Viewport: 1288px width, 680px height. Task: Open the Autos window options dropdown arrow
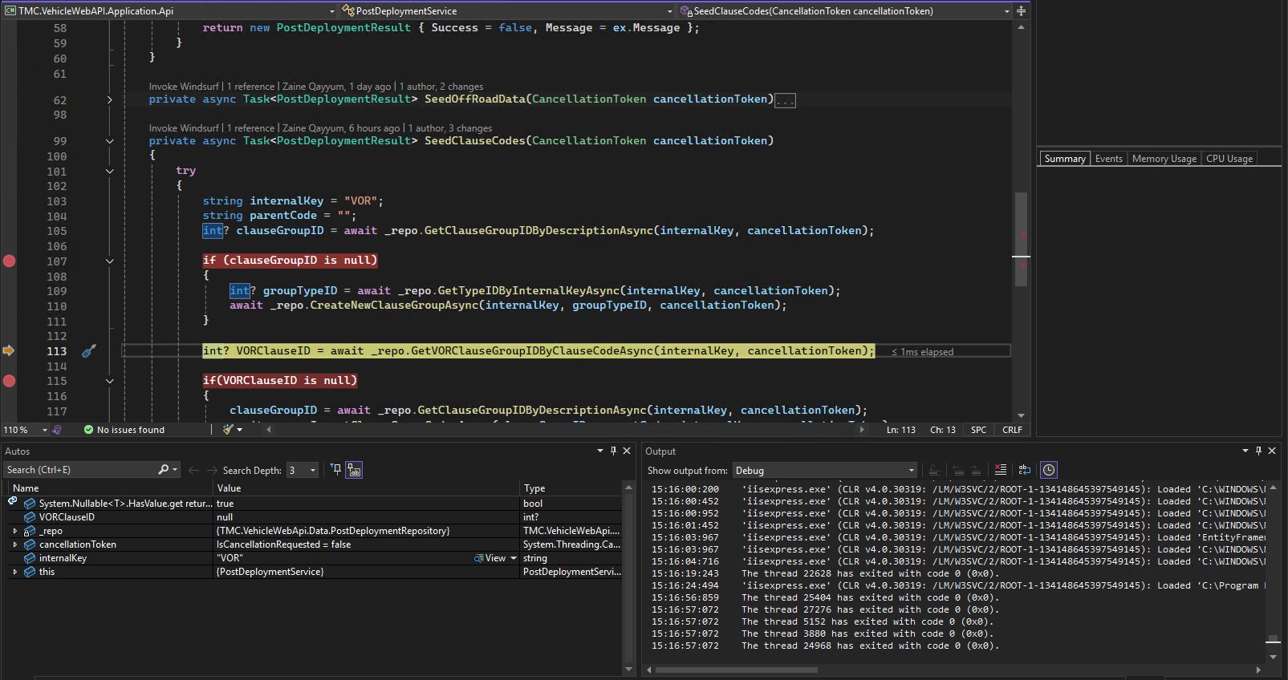[599, 451]
